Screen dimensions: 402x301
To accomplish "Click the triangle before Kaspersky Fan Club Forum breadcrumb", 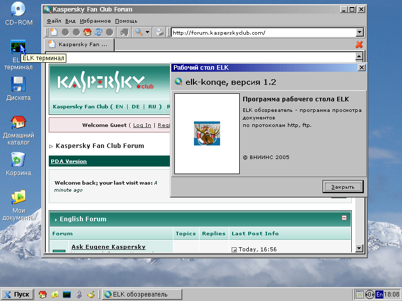I will click(x=51, y=146).
